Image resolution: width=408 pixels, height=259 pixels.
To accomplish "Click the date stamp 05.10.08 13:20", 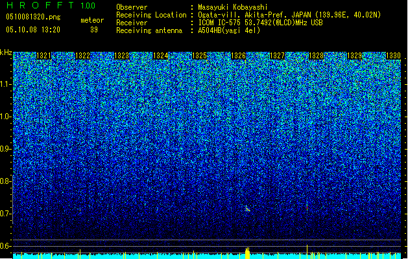I will 33,30.
